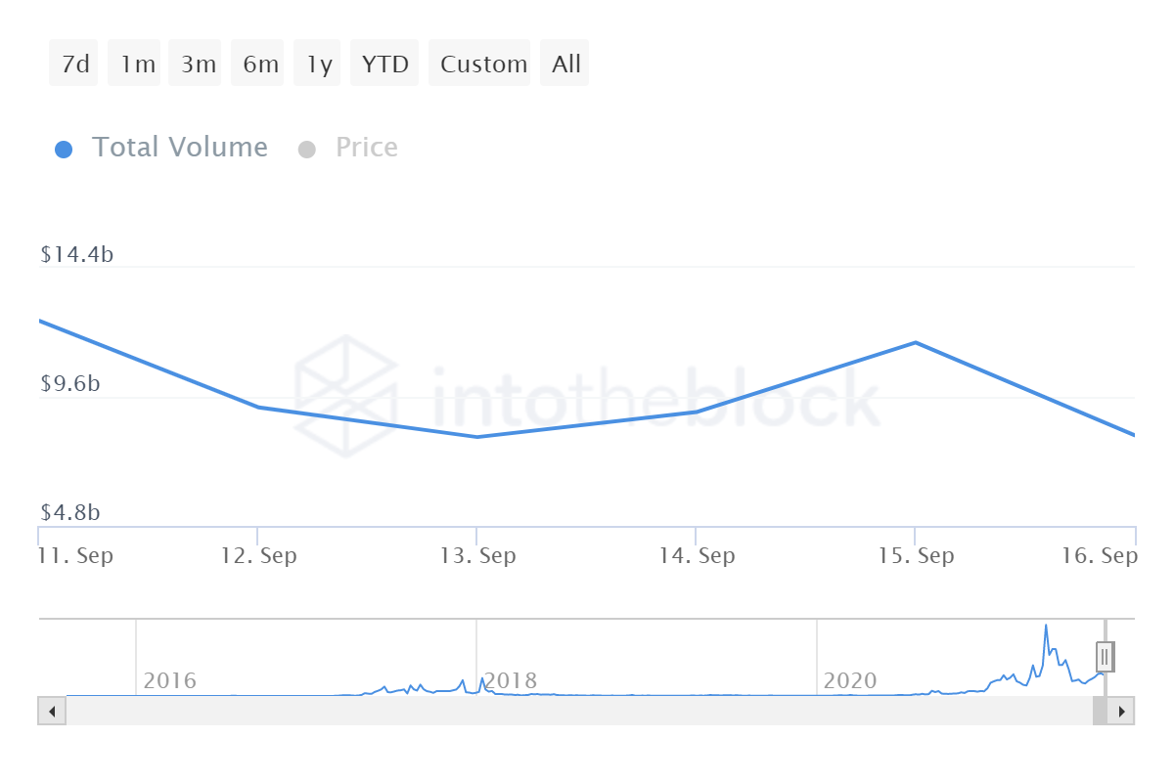Select the 6m time range
This screenshot has width=1174, height=782.
click(x=260, y=64)
